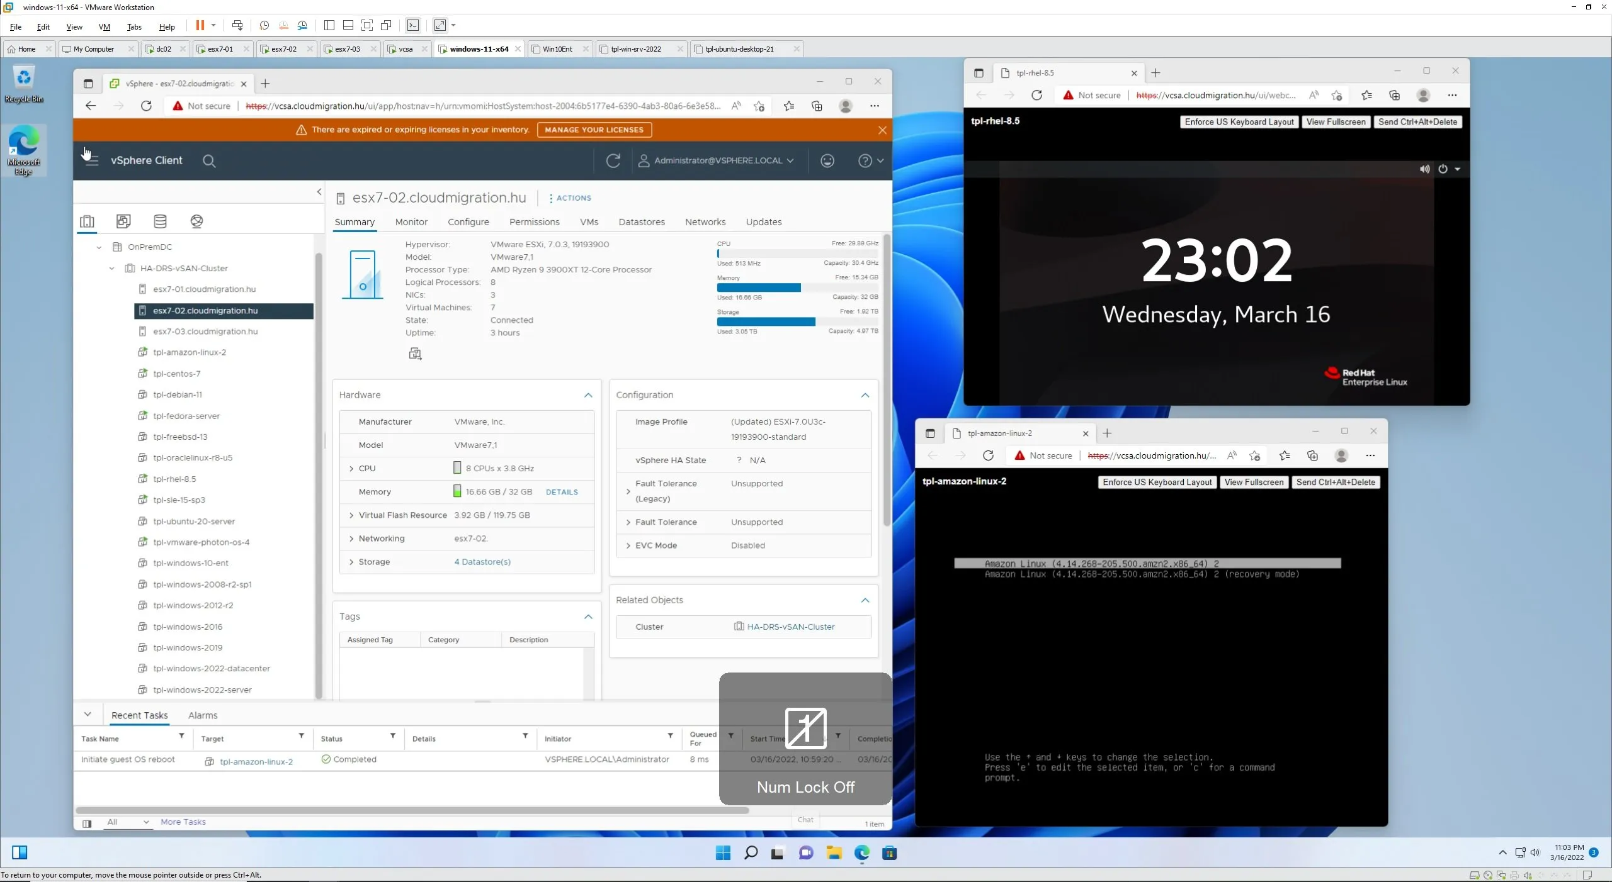Open the VM menu in VMware Workstation
The image size is (1612, 882).
[105, 26]
